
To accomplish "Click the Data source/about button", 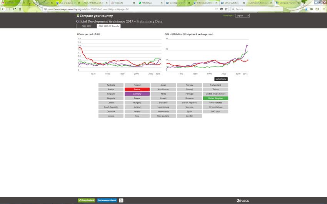I will click(107, 201).
